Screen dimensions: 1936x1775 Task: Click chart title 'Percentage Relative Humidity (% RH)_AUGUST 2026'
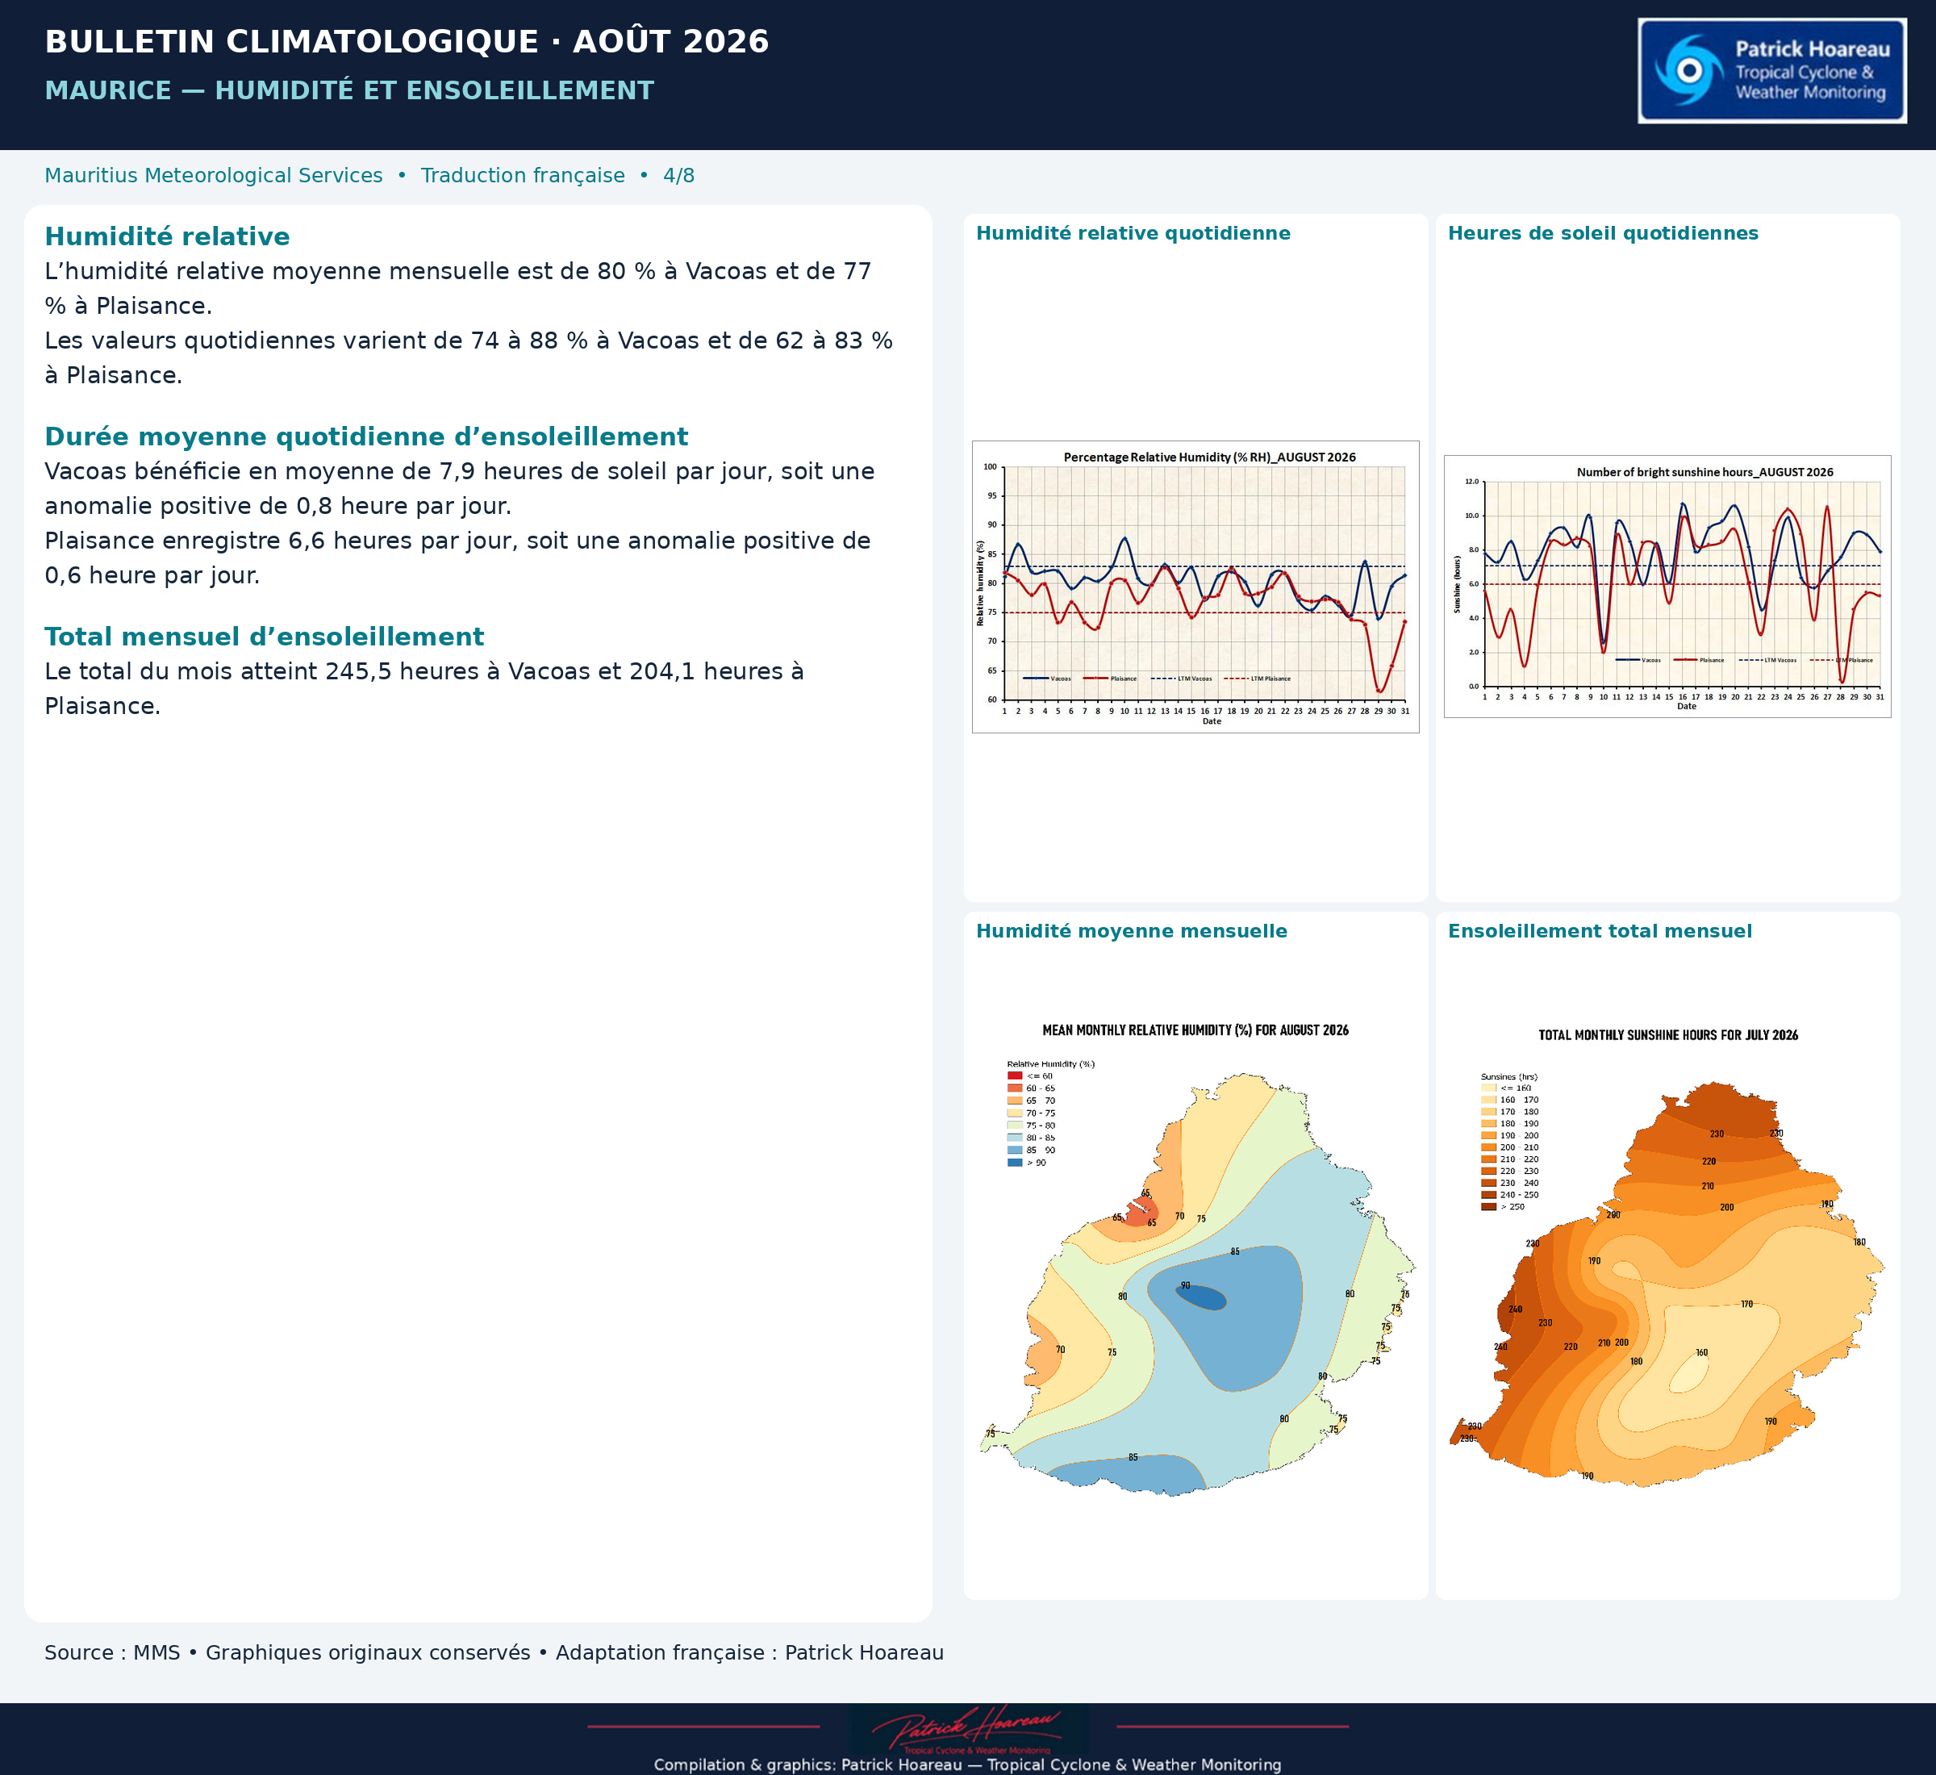pos(1209,457)
